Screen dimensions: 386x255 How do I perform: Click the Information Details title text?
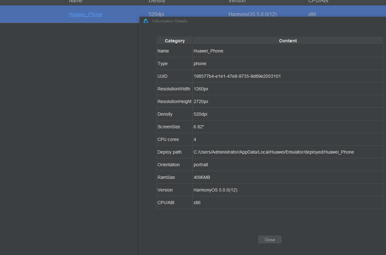pos(170,21)
